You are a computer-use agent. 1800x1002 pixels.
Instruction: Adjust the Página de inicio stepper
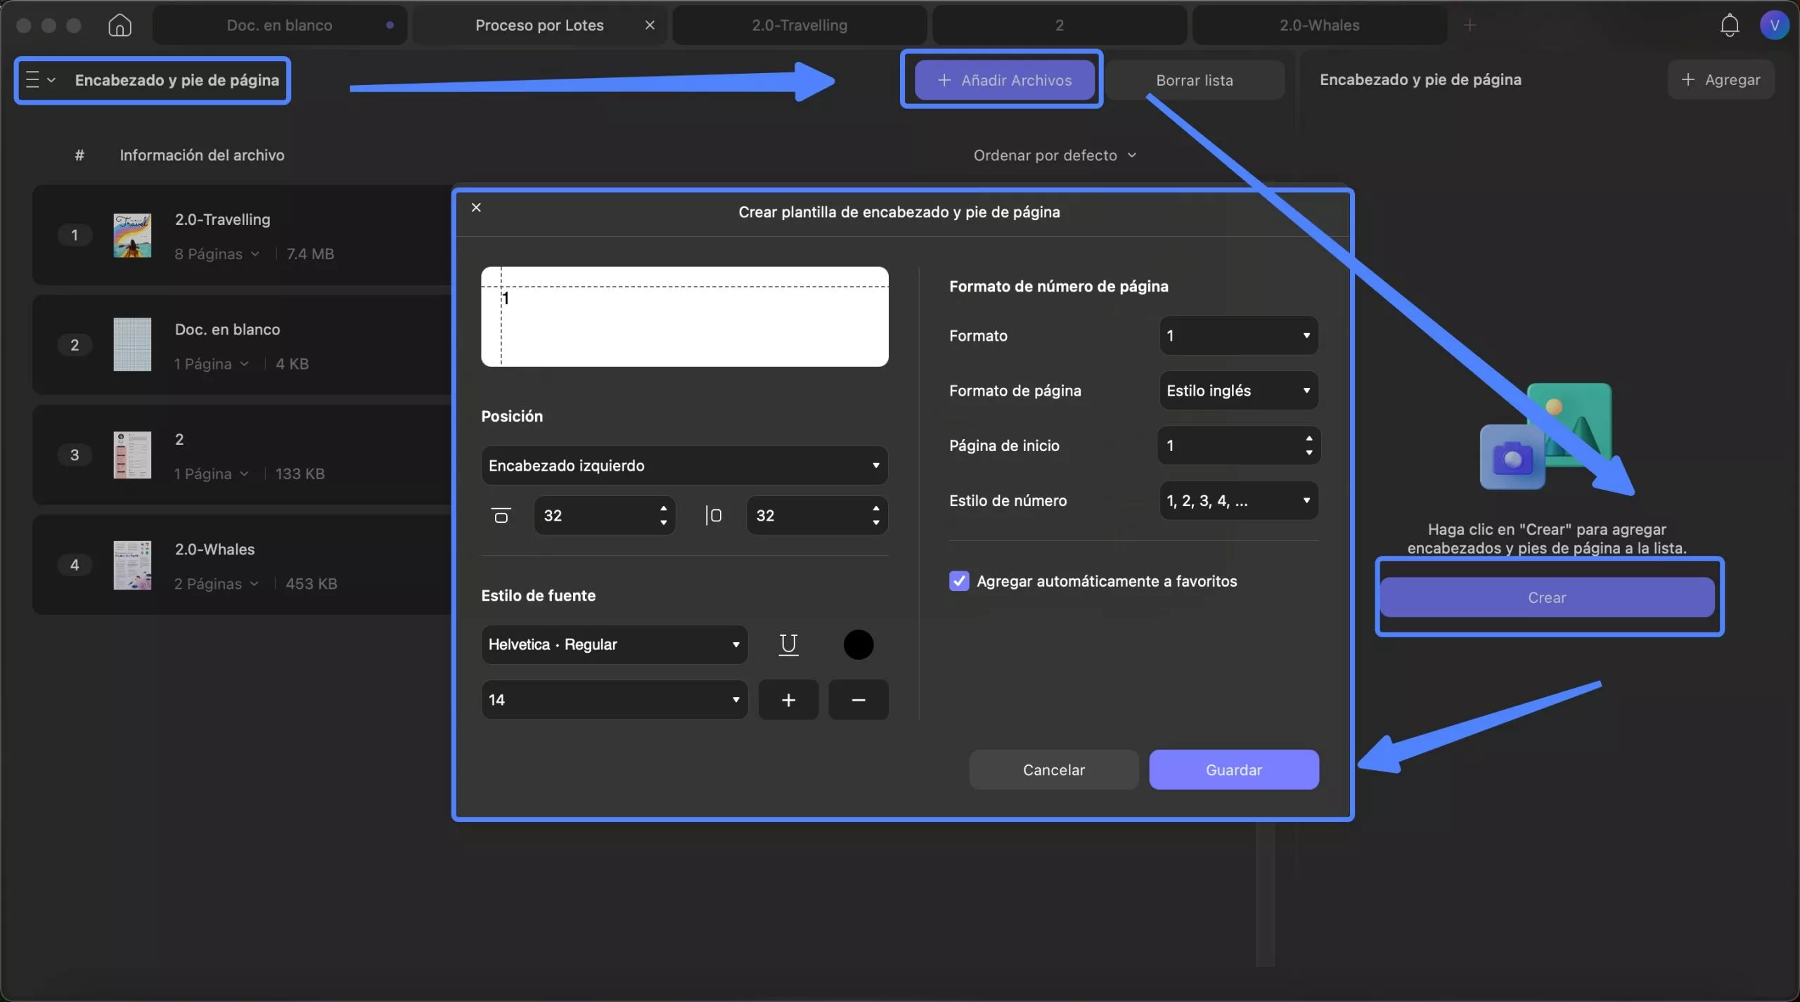(1309, 445)
